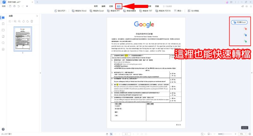Convert document to TXT
Screen dimensions: 253x136
[146, 11]
